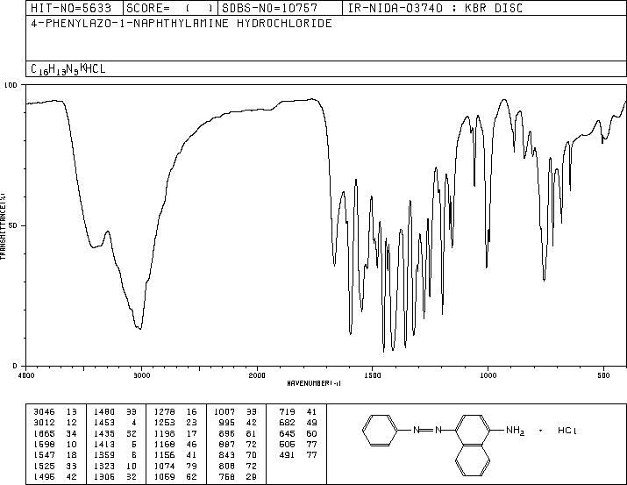Select peak 1156 in the peak table
The height and width of the screenshot is (485, 627).
pyautogui.click(x=175, y=455)
